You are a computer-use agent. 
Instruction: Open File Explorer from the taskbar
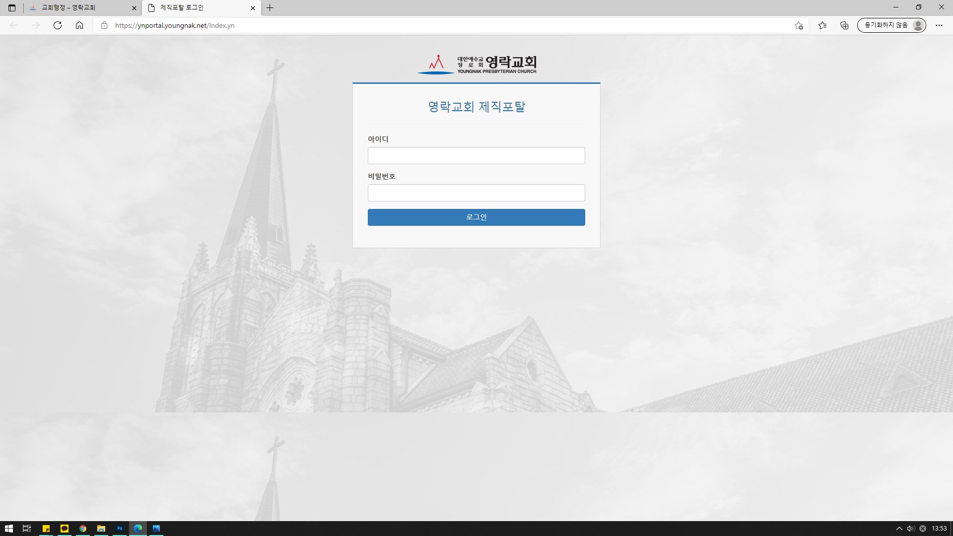[x=101, y=529]
